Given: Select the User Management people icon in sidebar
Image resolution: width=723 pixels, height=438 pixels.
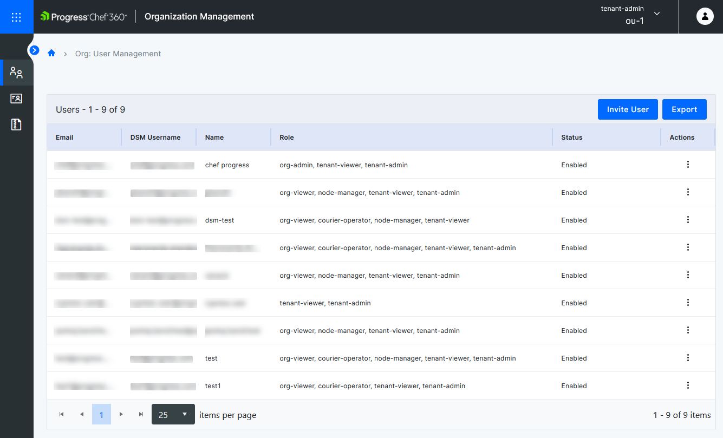Looking at the screenshot, I should coord(16,72).
